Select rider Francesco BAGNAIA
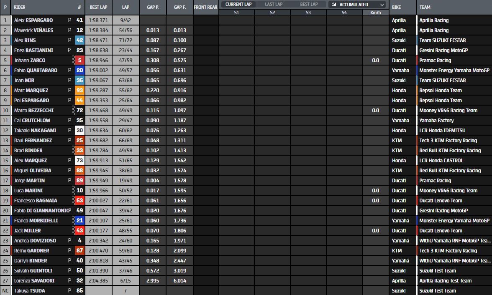Image resolution: width=492 pixels, height=295 pixels. (36, 201)
